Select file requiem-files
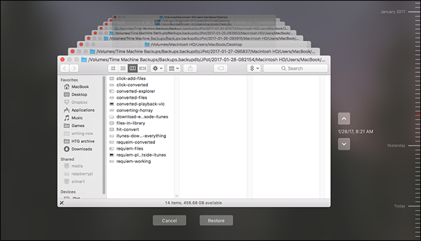Viewport: 421px width, 241px height. tap(130, 149)
